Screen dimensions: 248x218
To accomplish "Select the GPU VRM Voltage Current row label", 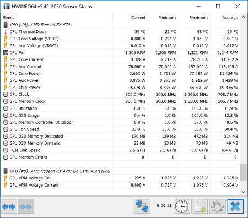I will point(34,185).
